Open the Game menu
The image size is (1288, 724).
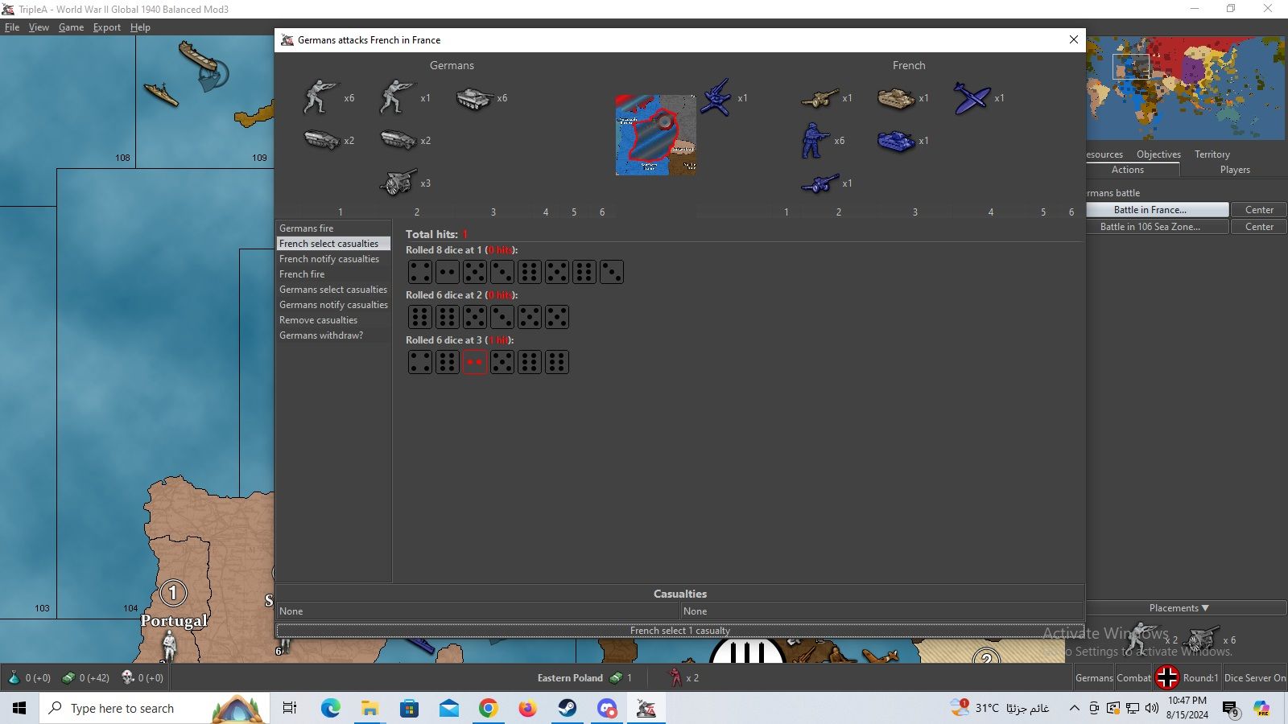(71, 27)
